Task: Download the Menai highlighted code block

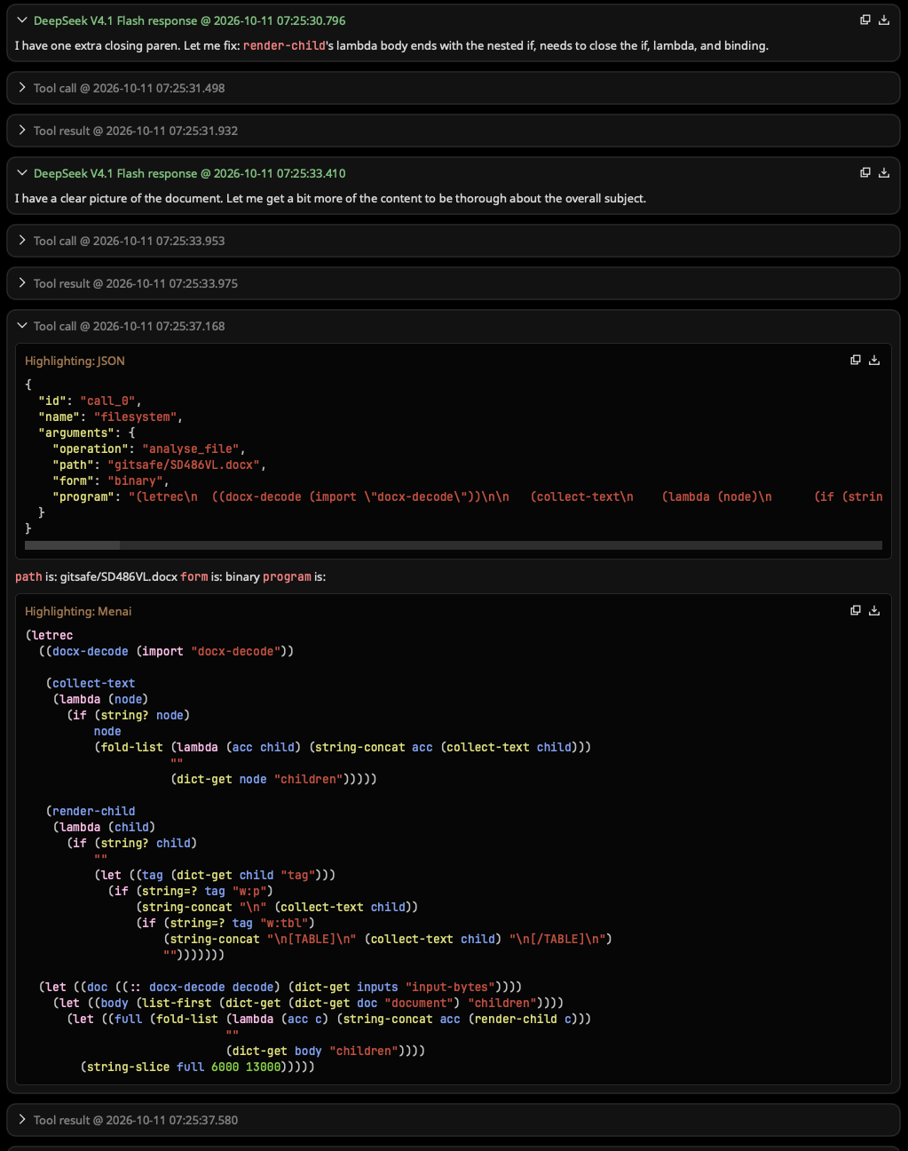Action: click(874, 610)
